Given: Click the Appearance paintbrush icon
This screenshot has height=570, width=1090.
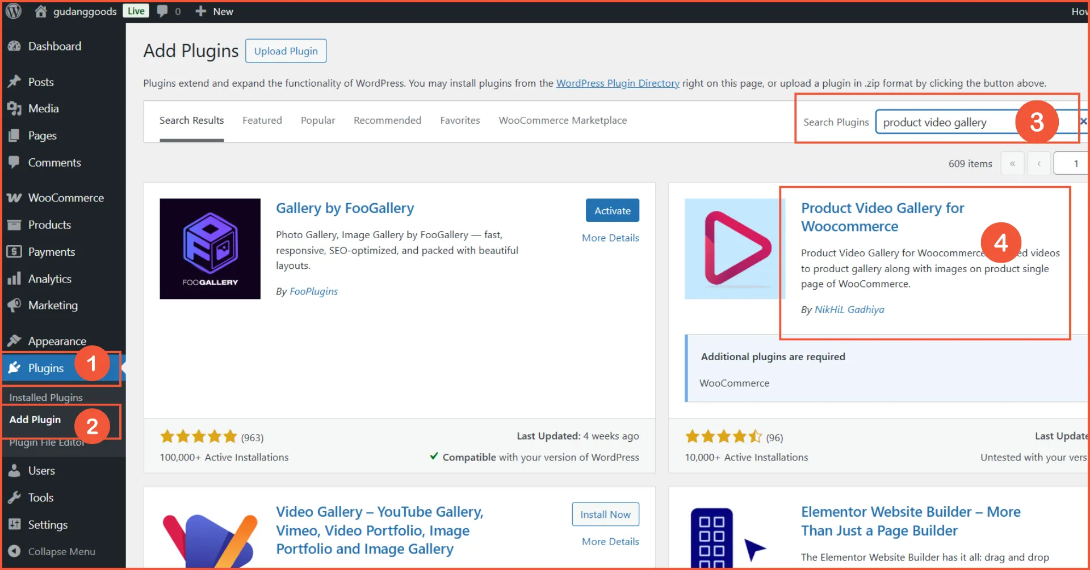Looking at the screenshot, I should (x=15, y=340).
